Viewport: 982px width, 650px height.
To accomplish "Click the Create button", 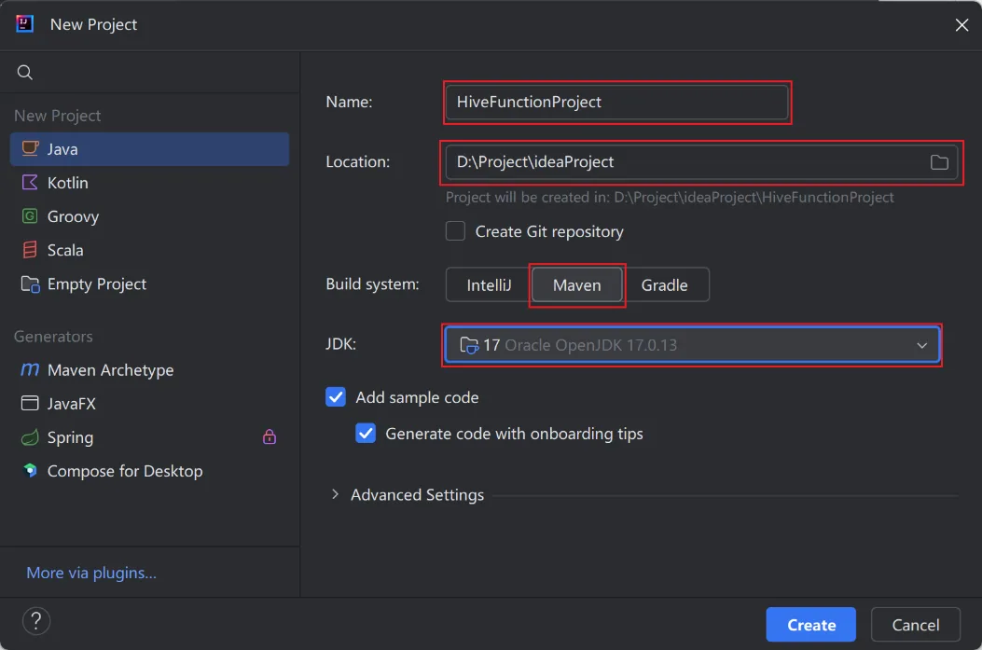I will [x=811, y=624].
